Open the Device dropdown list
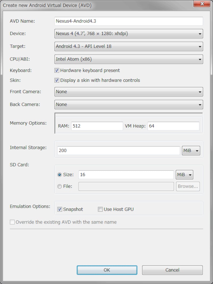The image size is (213, 284). [129, 34]
